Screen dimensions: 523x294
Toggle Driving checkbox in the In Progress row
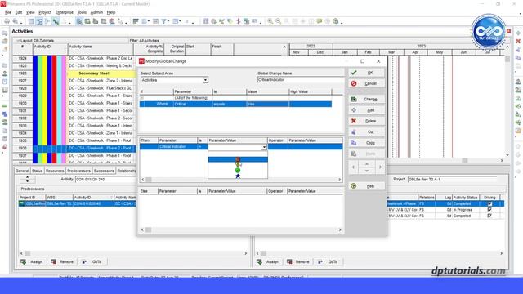pyautogui.click(x=489, y=210)
